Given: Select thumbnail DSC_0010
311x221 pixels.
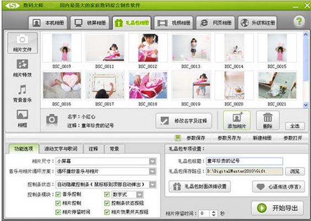Looking at the screenshot, I should click(x=62, y=48).
